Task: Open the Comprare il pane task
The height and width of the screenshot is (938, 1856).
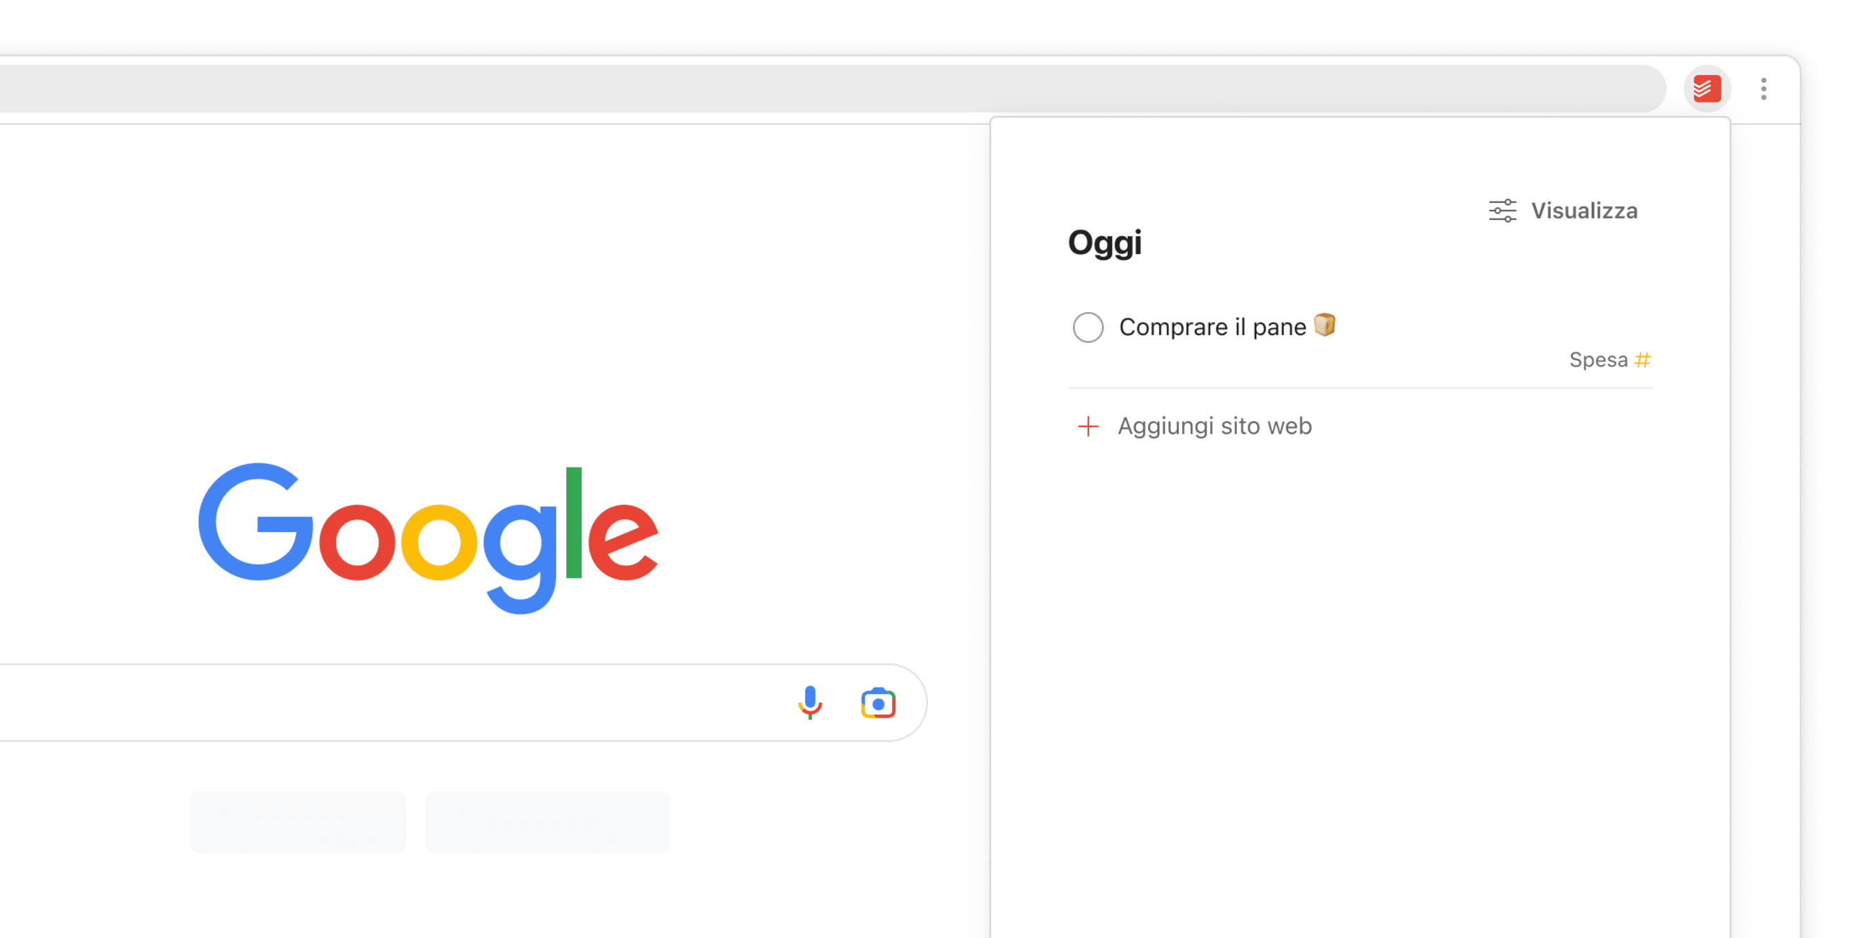Action: point(1212,327)
